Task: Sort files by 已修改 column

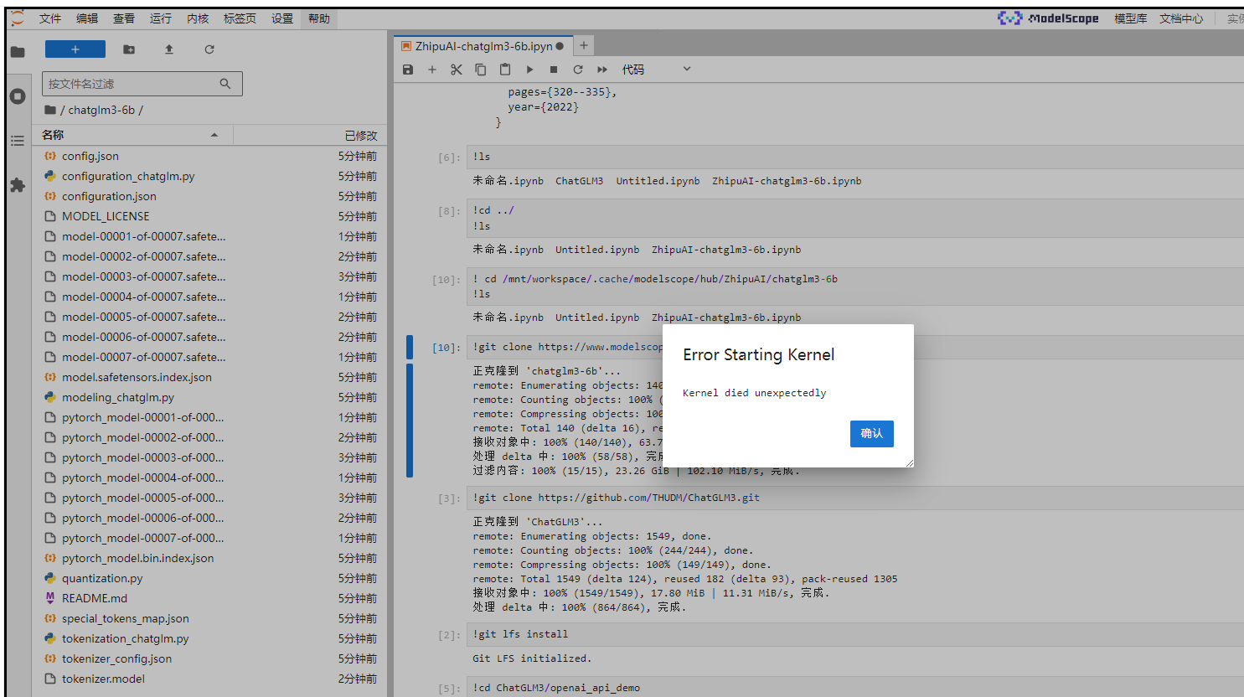Action: click(x=361, y=135)
